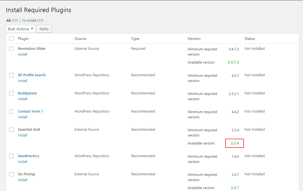Click Buddypress minimum version 2.3.2.1
303x191 pixels.
pyautogui.click(x=234, y=94)
